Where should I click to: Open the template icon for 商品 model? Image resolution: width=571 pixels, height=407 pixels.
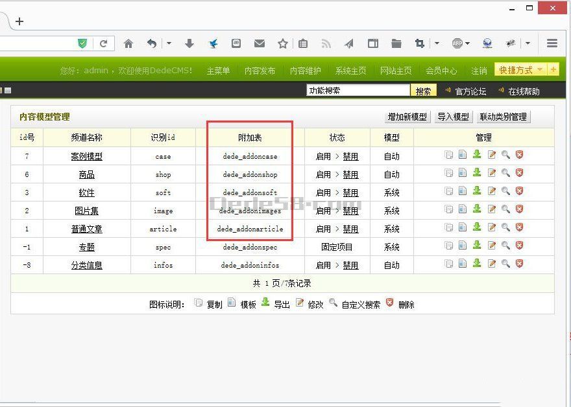pos(462,174)
